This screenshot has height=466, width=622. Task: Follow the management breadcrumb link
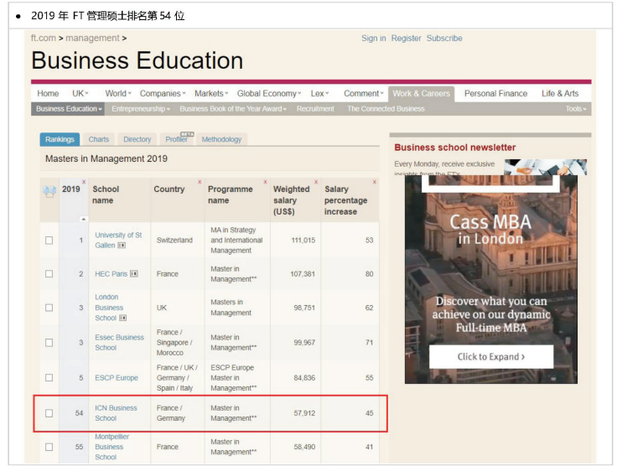[x=92, y=38]
